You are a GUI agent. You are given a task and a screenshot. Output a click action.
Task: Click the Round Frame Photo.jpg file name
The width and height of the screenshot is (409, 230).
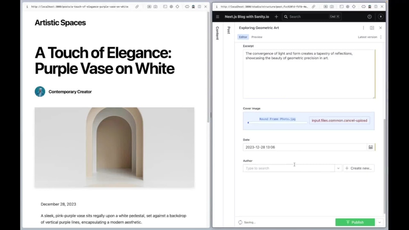click(x=277, y=119)
